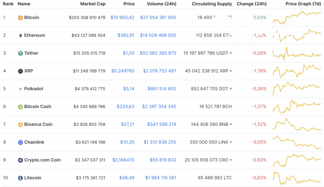
Task: Click Chainlink price $10,35
Action: [127, 142]
